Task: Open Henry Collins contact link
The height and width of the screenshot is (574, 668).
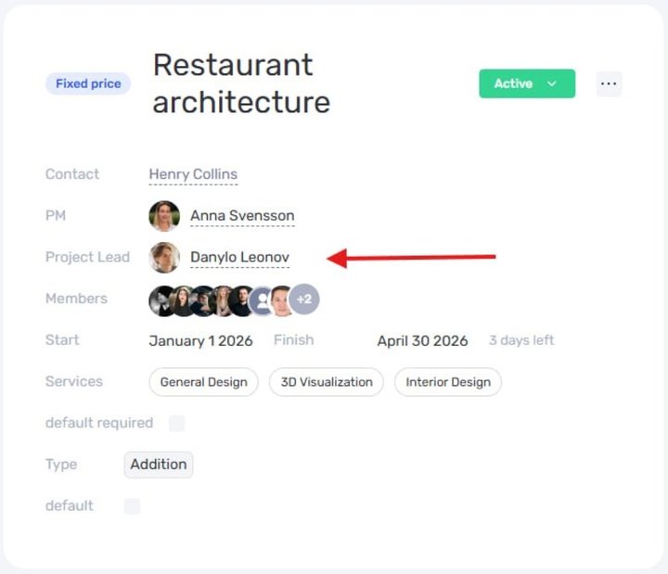Action: click(193, 174)
